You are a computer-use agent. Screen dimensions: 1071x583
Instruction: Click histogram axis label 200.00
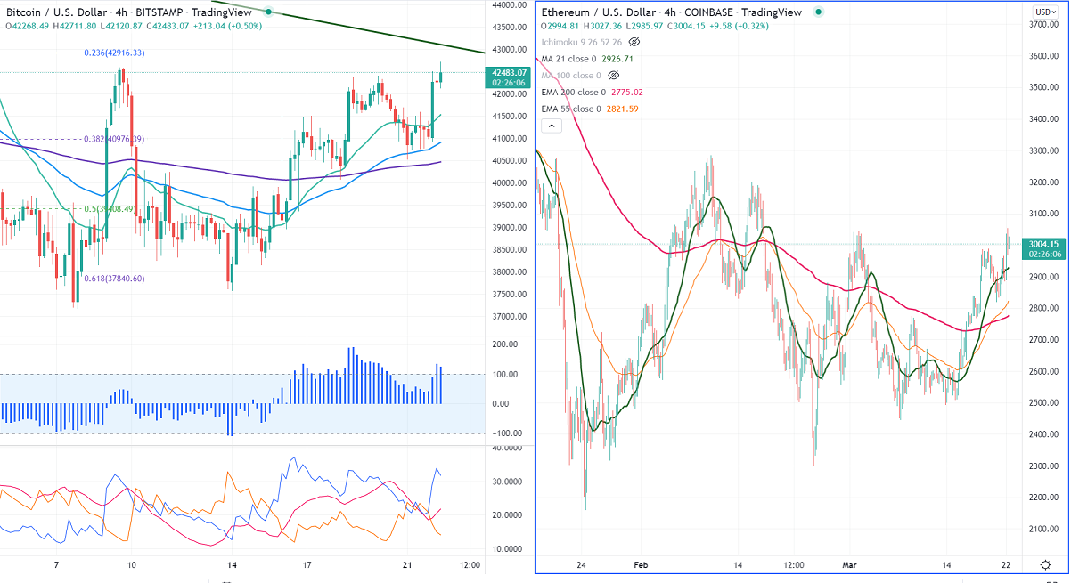506,344
